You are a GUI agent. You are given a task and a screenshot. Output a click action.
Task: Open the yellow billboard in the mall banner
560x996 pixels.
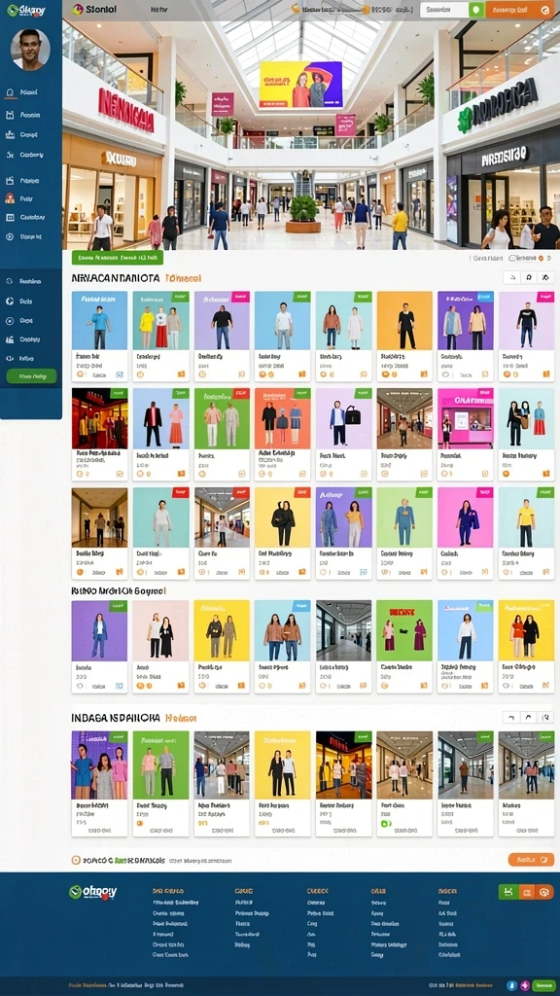pyautogui.click(x=301, y=85)
